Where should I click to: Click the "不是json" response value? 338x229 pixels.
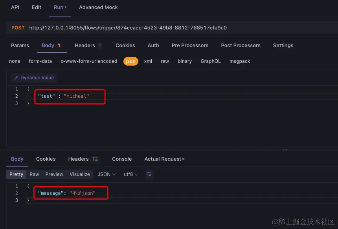pos(83,193)
